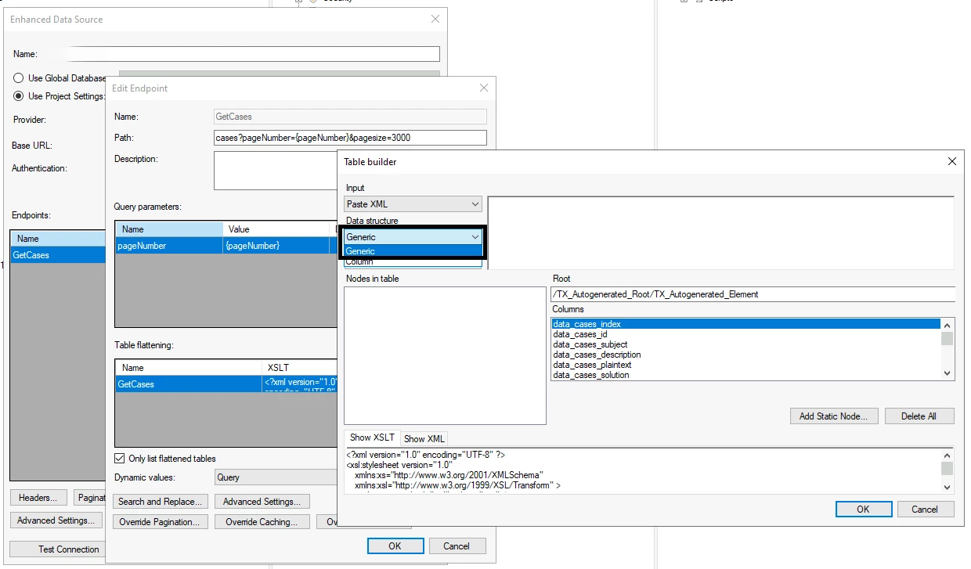Click XSLT column header in Table flattening
Screen dimensions: 971x569
coord(301,368)
